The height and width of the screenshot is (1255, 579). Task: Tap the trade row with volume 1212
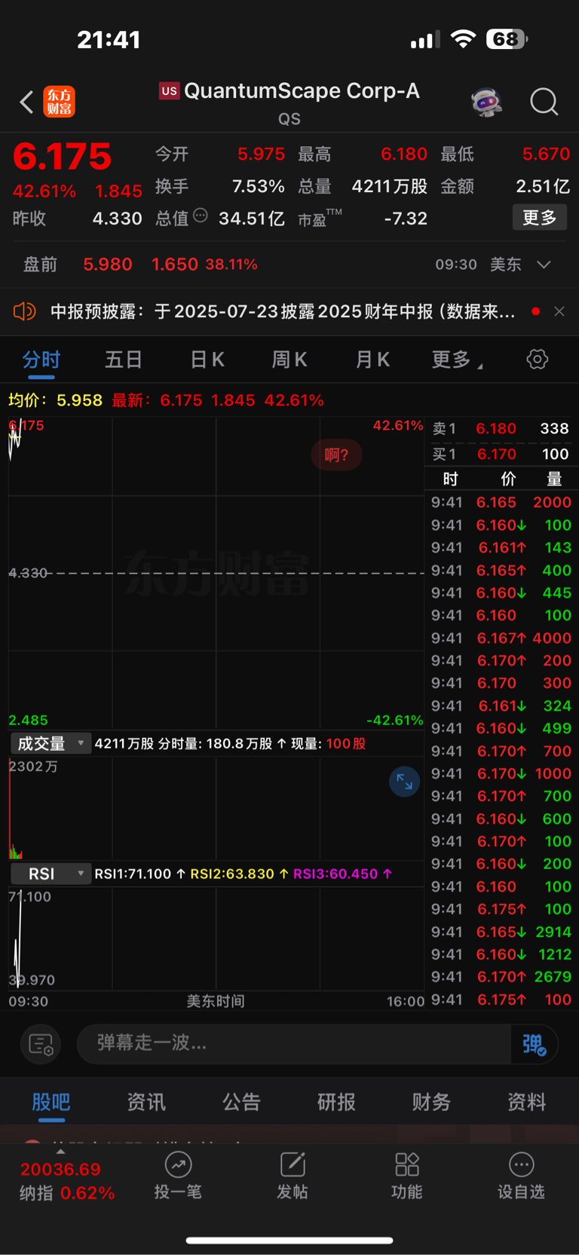click(x=501, y=955)
